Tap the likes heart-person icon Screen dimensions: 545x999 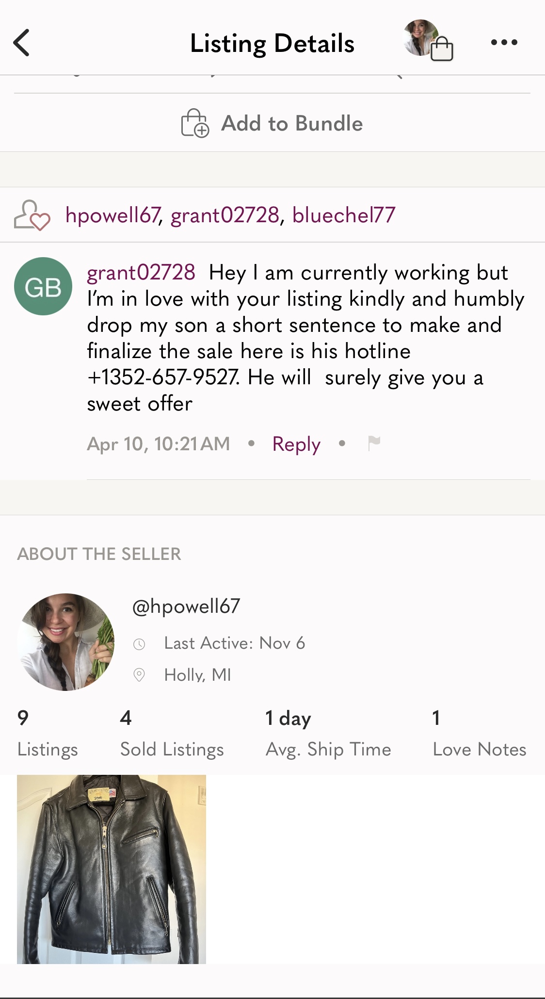pos(32,215)
